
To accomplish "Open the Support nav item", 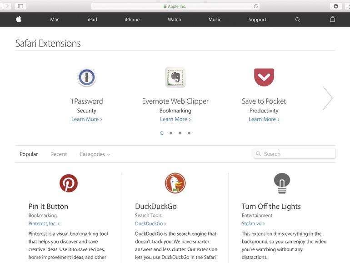I will pos(257,20).
